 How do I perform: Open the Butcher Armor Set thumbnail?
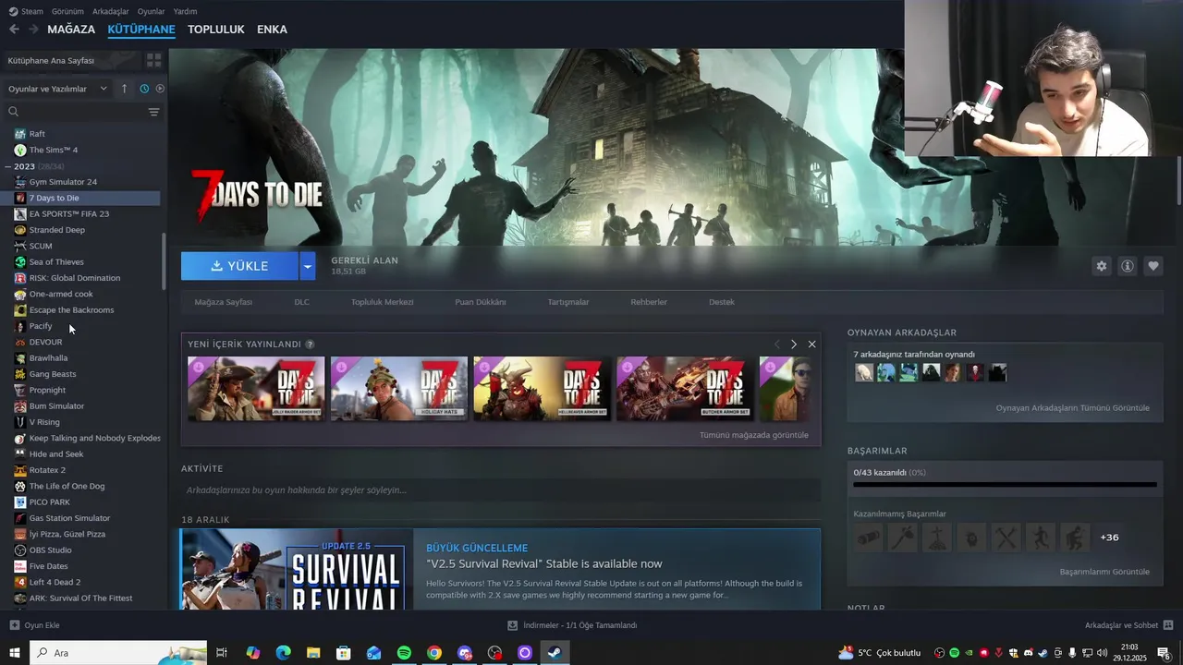(685, 389)
